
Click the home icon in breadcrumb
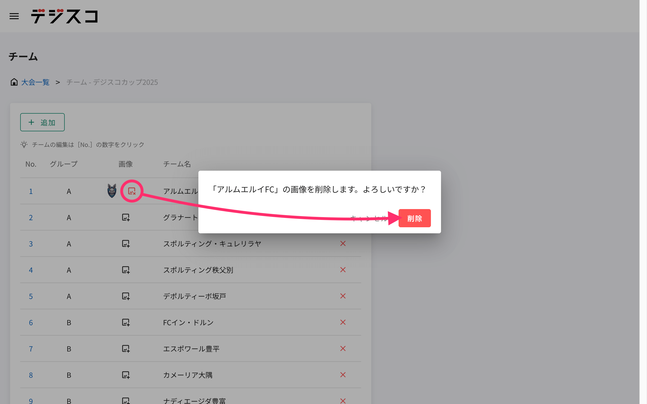(x=14, y=82)
